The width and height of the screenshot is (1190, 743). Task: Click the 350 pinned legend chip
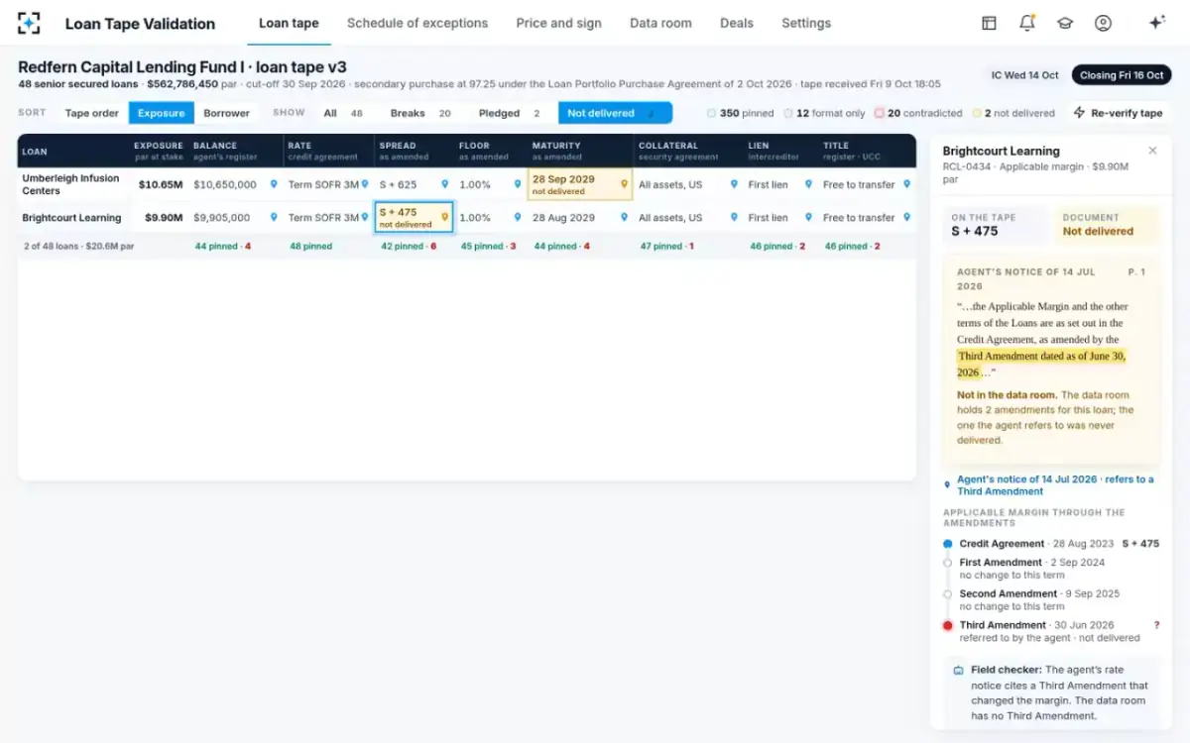click(740, 113)
